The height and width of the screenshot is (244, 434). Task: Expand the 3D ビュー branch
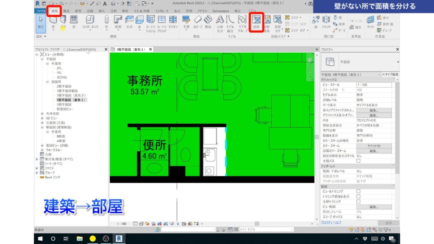42,119
